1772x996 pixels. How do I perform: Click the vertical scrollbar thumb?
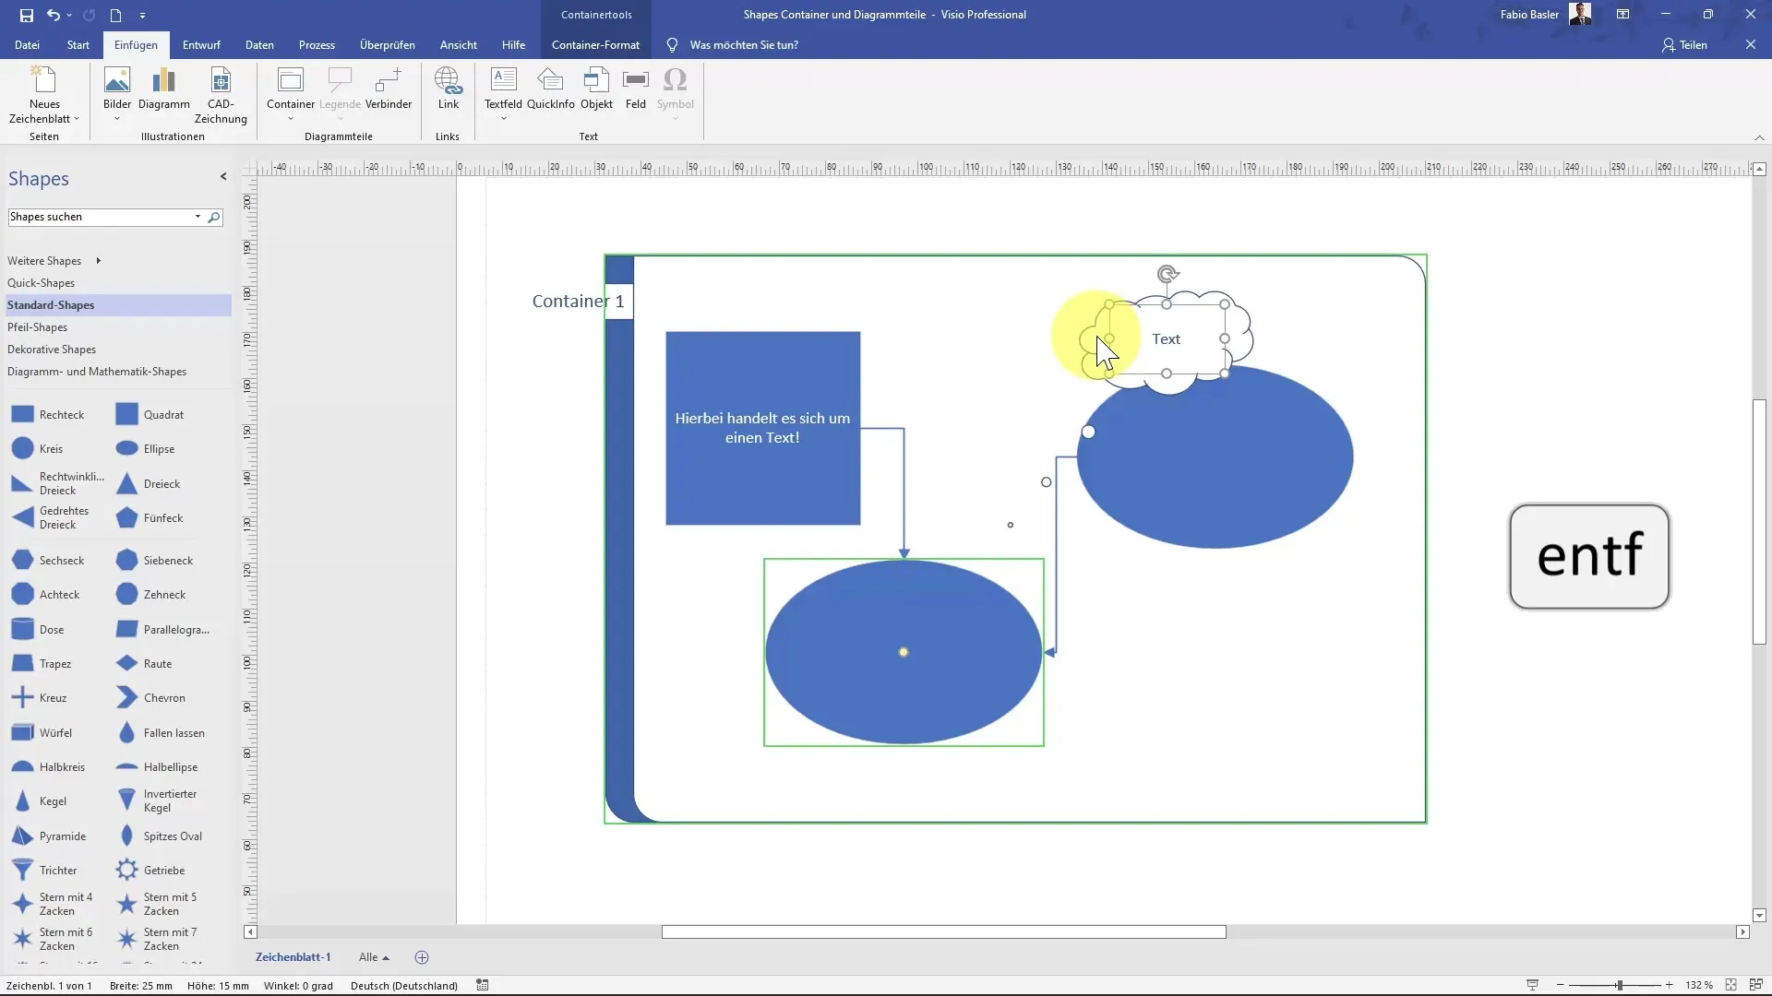click(x=1759, y=522)
